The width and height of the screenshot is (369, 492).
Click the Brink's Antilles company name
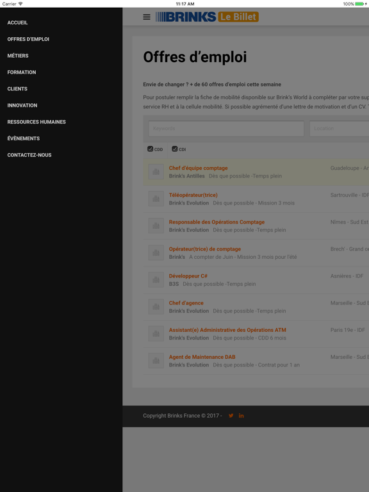[x=186, y=176]
